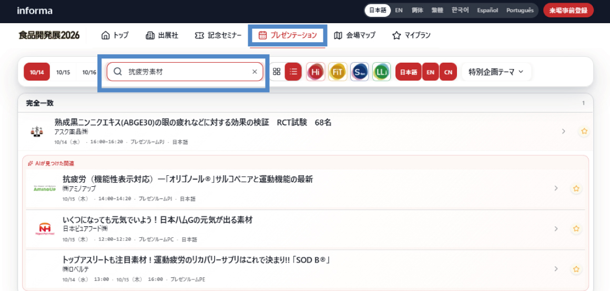Open マイプラン from the navigation
Viewport: 610px width, 291px height.
(x=411, y=35)
